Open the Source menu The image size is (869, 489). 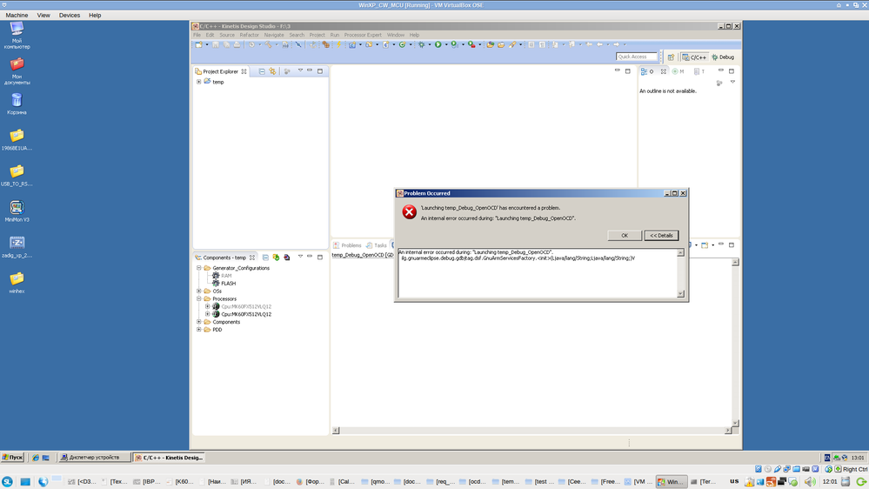pos(227,35)
